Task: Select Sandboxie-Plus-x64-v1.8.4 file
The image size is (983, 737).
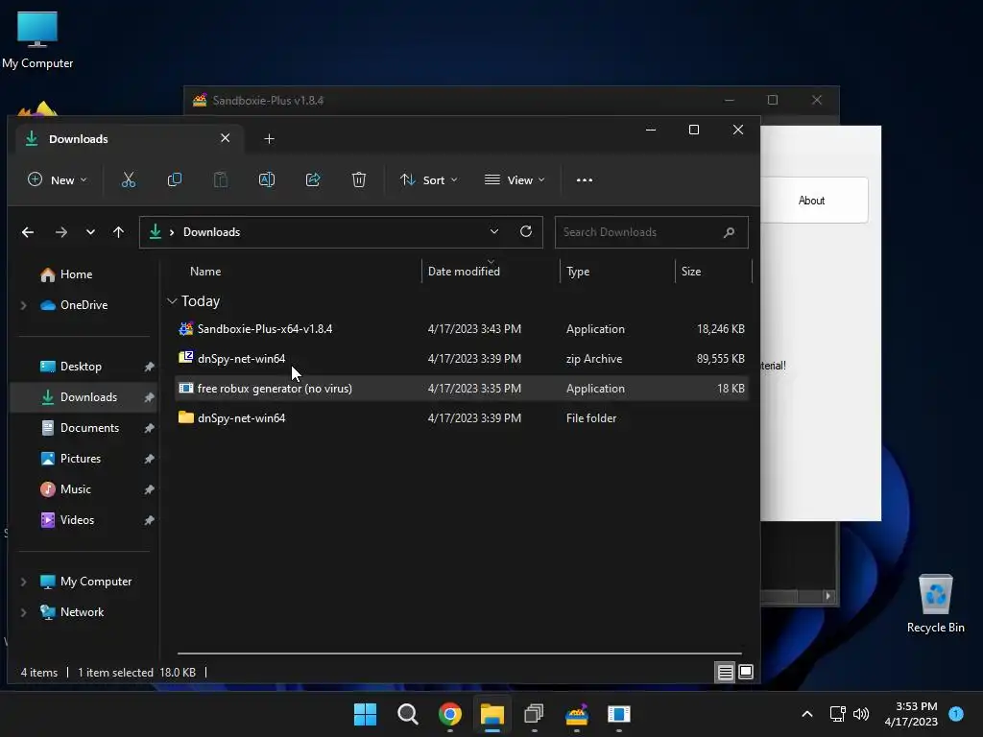Action: pos(462,329)
